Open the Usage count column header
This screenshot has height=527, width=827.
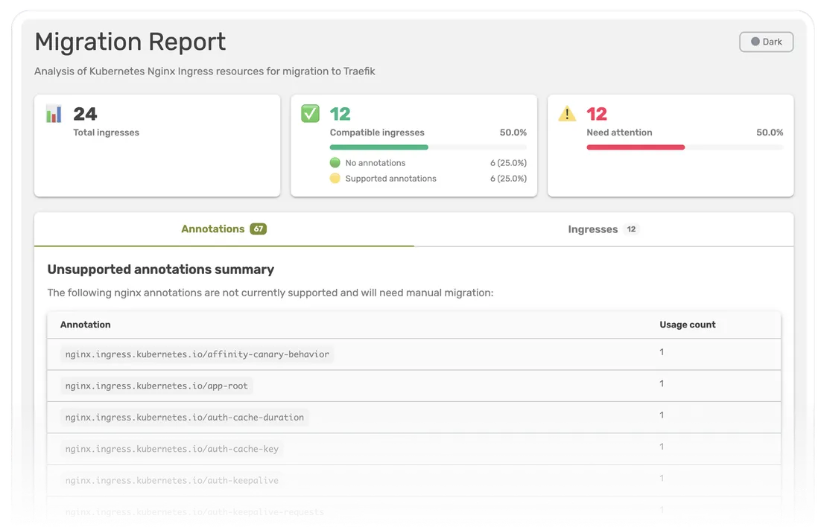[x=687, y=325]
